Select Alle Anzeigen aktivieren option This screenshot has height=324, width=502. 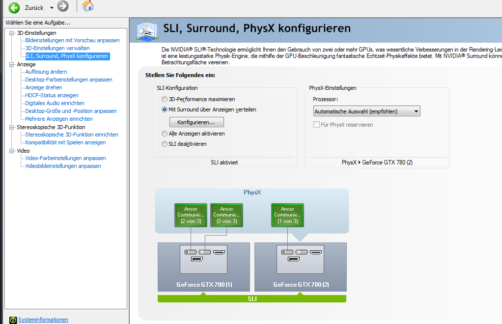click(165, 134)
